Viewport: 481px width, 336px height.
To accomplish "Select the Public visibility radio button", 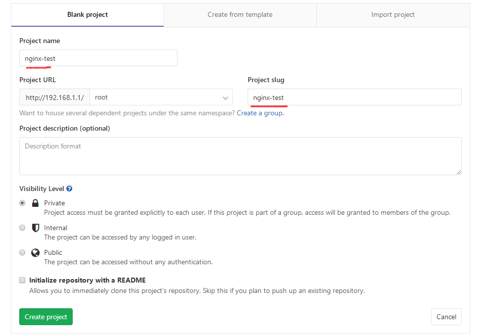I will click(22, 252).
